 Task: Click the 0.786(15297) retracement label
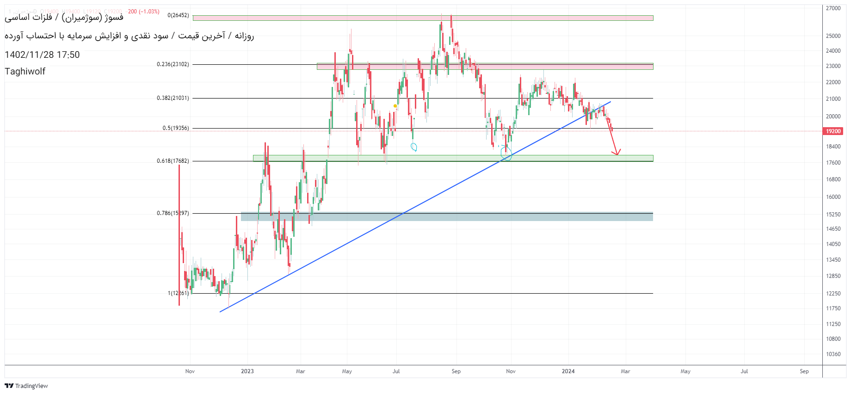point(173,213)
